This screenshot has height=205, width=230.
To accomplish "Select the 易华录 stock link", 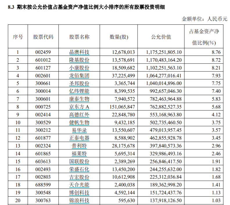I will [x=79, y=130].
